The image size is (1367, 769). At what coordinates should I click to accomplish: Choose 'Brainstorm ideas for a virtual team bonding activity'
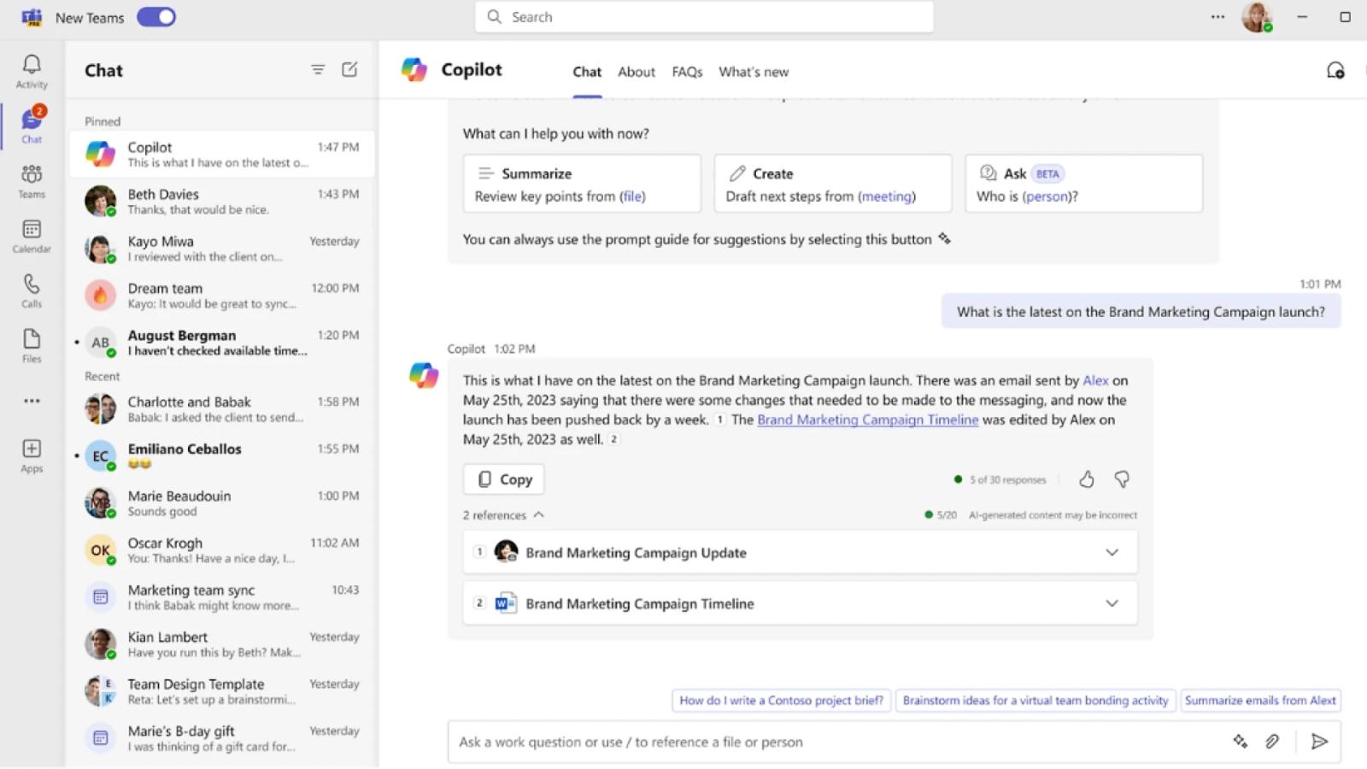[x=1036, y=701]
